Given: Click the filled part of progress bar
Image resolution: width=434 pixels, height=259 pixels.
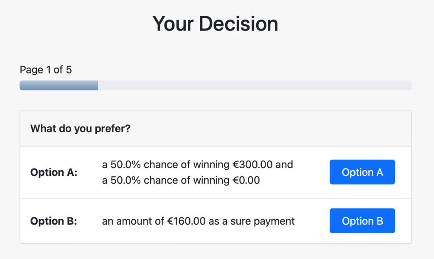Looking at the screenshot, I should click(59, 85).
